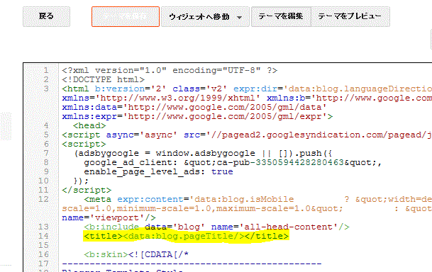Click the enable_page_level_ads: true line
432x272 pixels.
pyautogui.click(x=158, y=171)
